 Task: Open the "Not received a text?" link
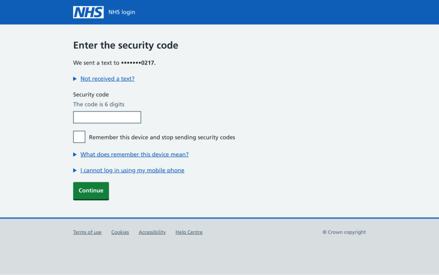coord(107,79)
